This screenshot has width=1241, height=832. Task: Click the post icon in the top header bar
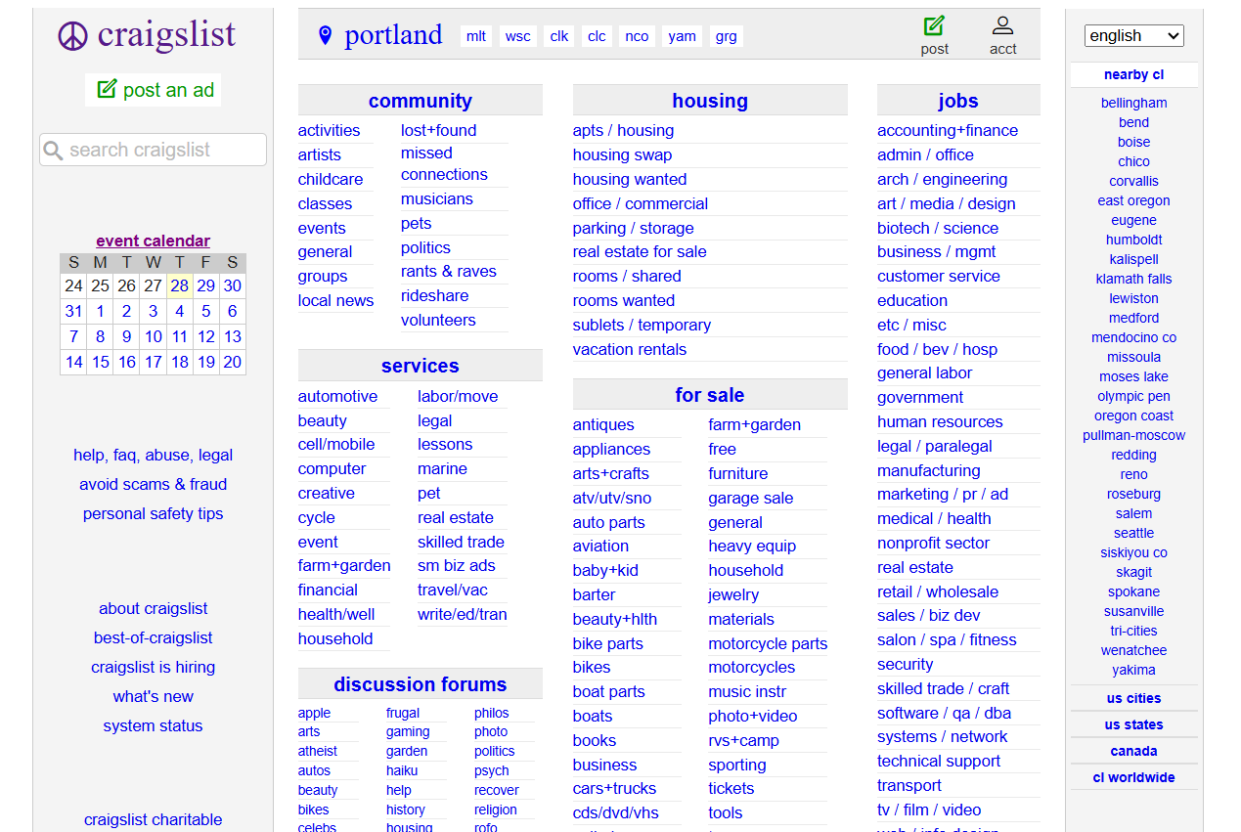pos(934,26)
